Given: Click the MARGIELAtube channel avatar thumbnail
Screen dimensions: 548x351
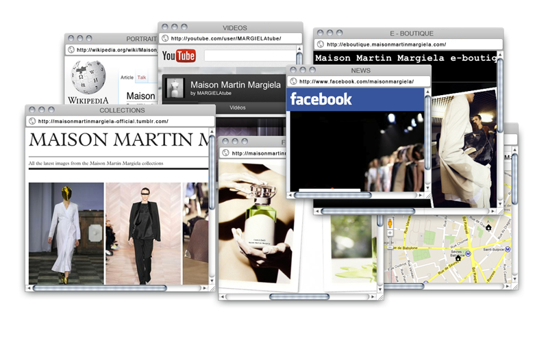Looking at the screenshot, I should pyautogui.click(x=175, y=88).
